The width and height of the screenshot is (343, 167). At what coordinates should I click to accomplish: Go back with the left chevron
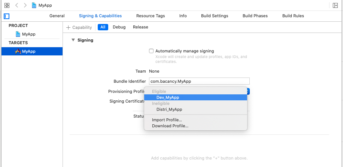[16, 5]
